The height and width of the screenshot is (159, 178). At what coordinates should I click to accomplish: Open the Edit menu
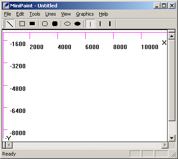click(x=20, y=14)
